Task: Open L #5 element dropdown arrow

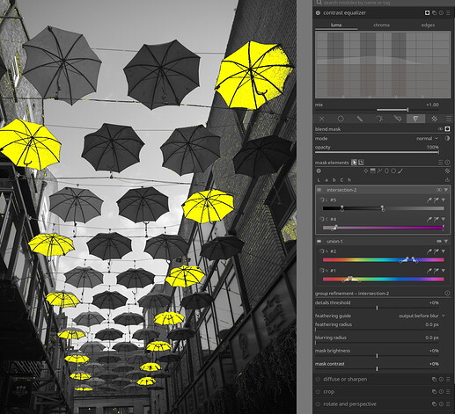Action: [444, 200]
